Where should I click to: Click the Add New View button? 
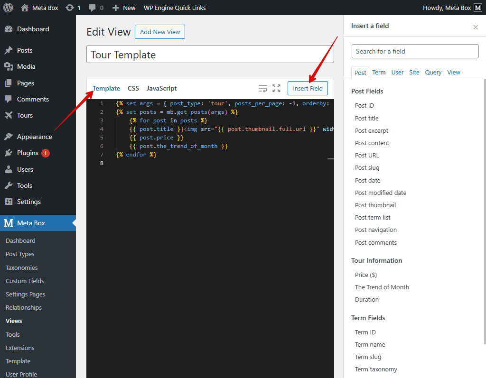pos(160,32)
